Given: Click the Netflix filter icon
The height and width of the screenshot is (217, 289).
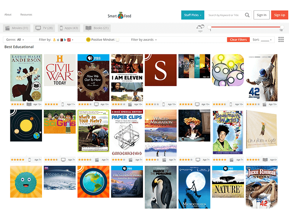Looking at the screenshot, I should tap(62, 40).
